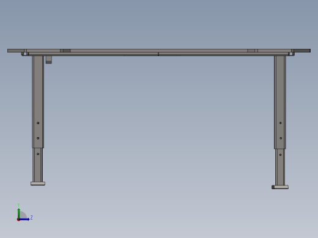Image resolution: width=318 pixels, height=238 pixels.
Task: Select the left table leg upper column
Action: 38,102
